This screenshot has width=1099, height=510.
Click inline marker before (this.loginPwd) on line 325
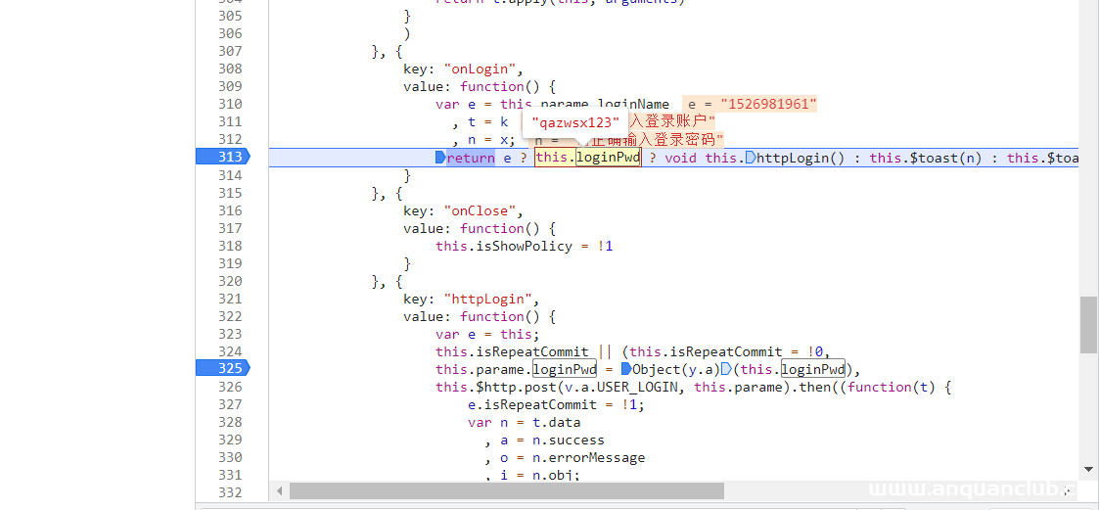click(726, 369)
